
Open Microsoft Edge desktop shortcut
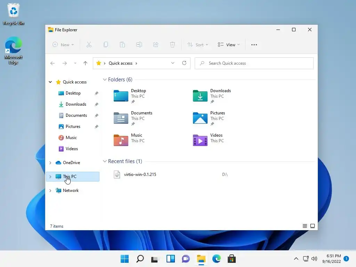click(x=14, y=51)
